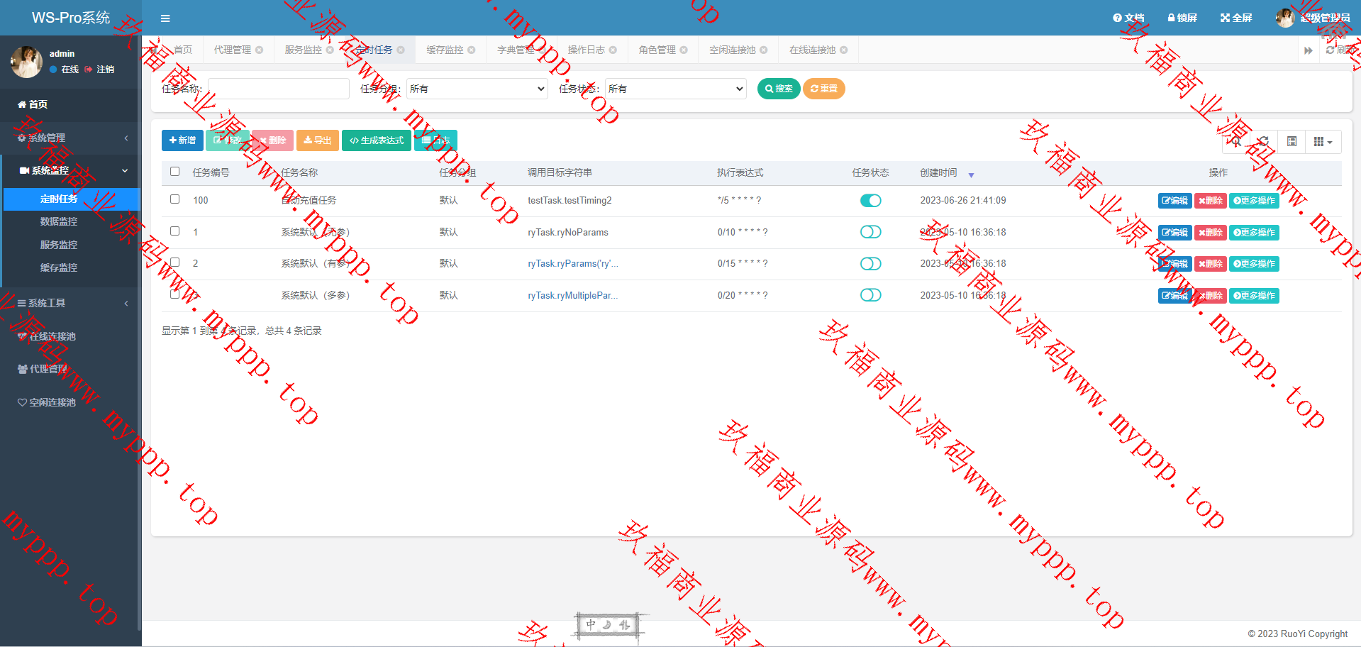The height and width of the screenshot is (647, 1361).
Task: Enter fullscreen via the 全屏 icon
Action: tap(1235, 18)
